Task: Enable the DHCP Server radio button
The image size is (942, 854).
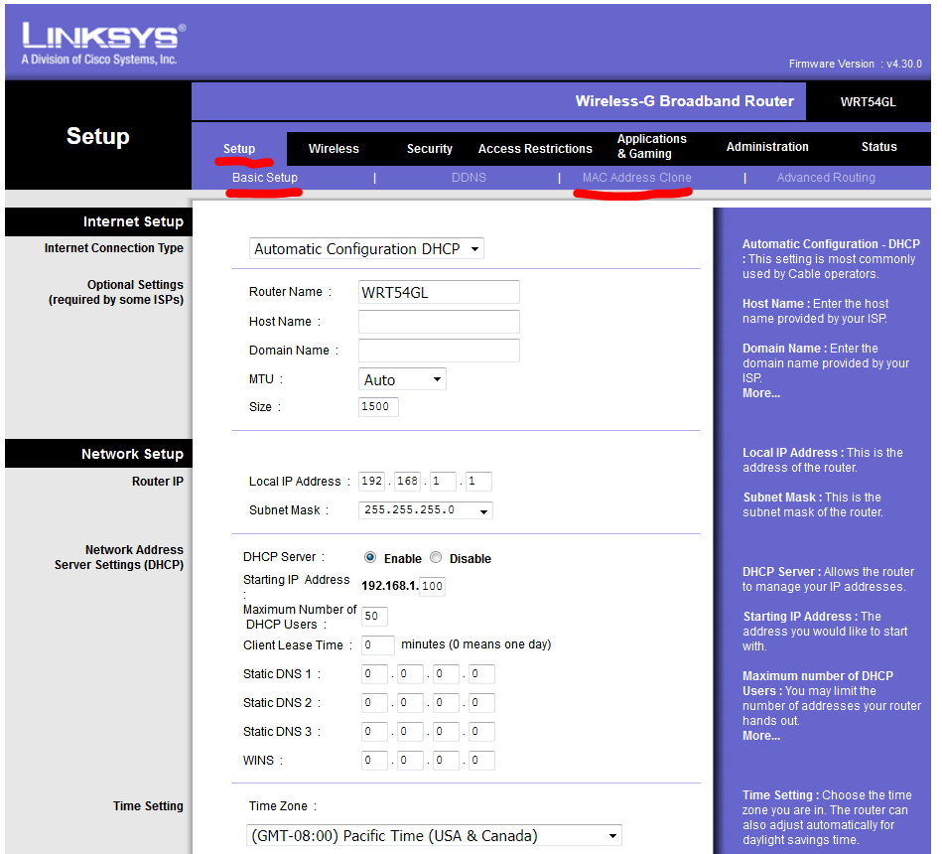Action: point(370,558)
